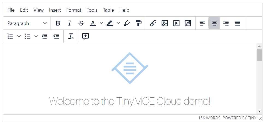The height and width of the screenshot is (124, 266).
Task: Click the scrollbar down arrow
Action: coord(259,111)
